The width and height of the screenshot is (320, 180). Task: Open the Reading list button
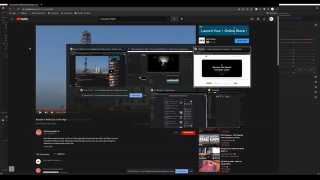click(x=272, y=13)
